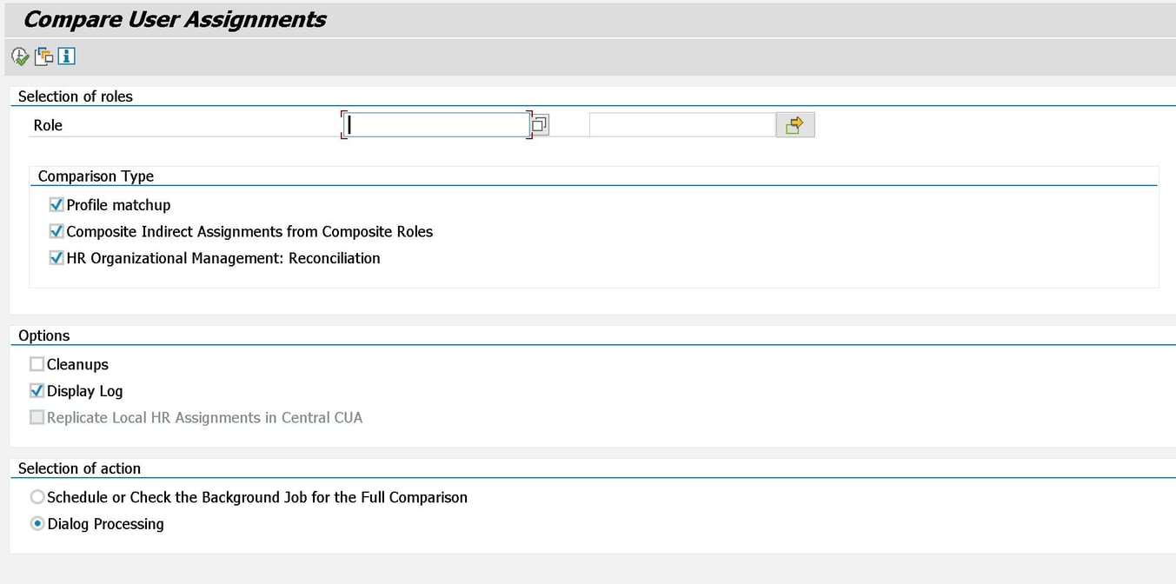Screen dimensions: 1176x584
Task: Disable Composite Indirect Assignments from Composite Roles
Action: click(56, 231)
